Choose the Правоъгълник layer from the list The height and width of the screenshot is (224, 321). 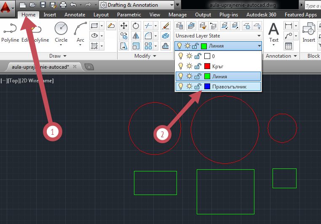pos(218,87)
